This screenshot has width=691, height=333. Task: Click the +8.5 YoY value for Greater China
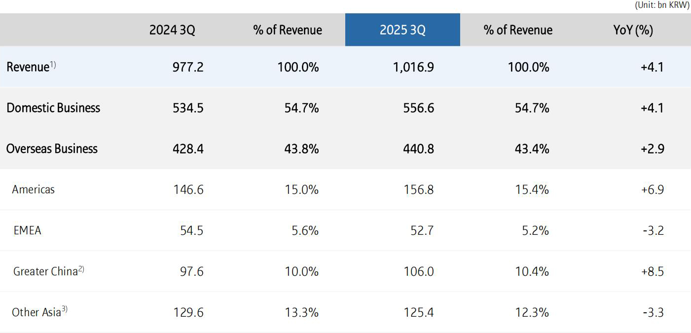652,271
